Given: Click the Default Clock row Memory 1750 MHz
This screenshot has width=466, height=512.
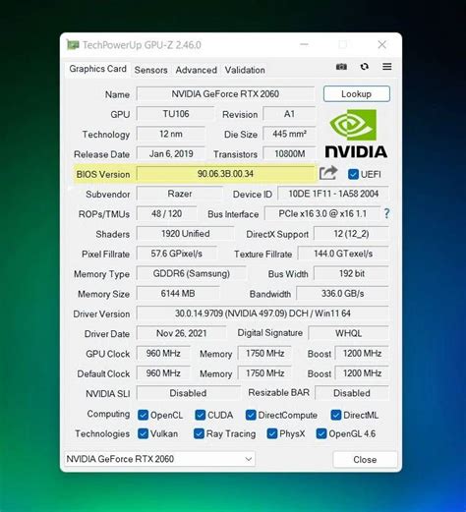Looking at the screenshot, I should coord(264,373).
